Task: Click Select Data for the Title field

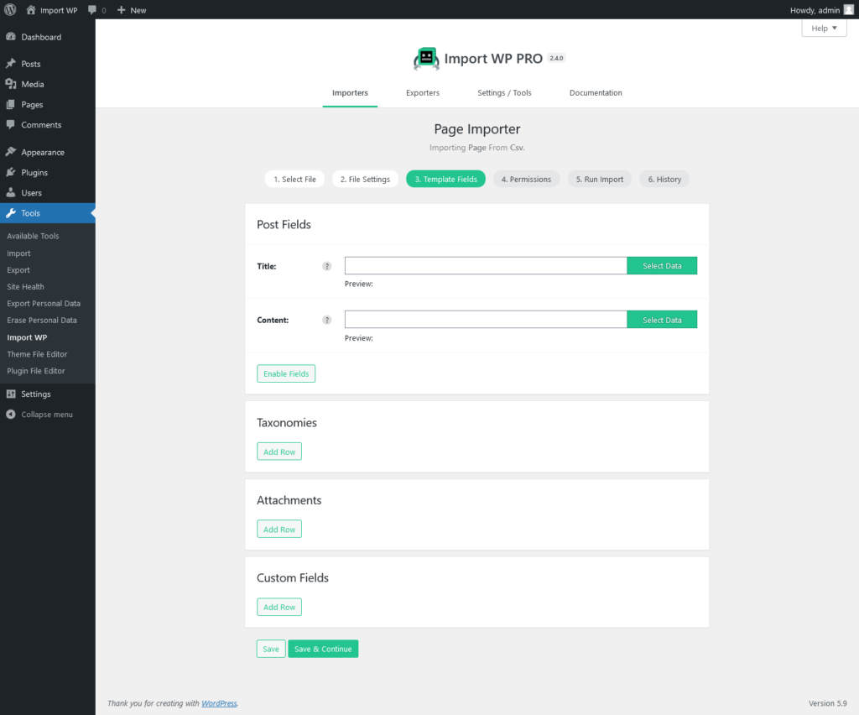Action: (662, 266)
